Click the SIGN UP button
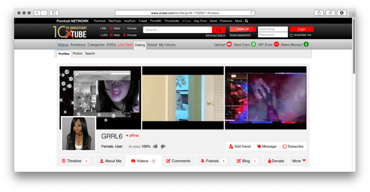This screenshot has height=192, width=370. click(x=242, y=29)
